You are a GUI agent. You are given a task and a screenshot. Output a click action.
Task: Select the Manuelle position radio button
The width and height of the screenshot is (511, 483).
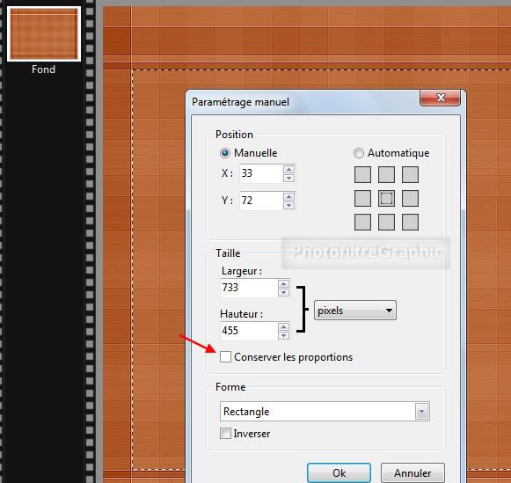(x=225, y=153)
